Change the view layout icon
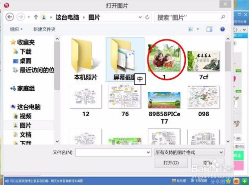The height and width of the screenshot is (185, 249). tap(191, 29)
